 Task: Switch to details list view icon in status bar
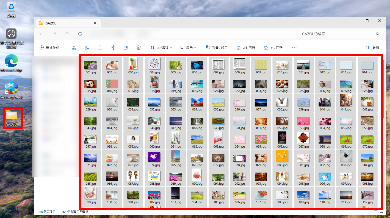click(376, 212)
